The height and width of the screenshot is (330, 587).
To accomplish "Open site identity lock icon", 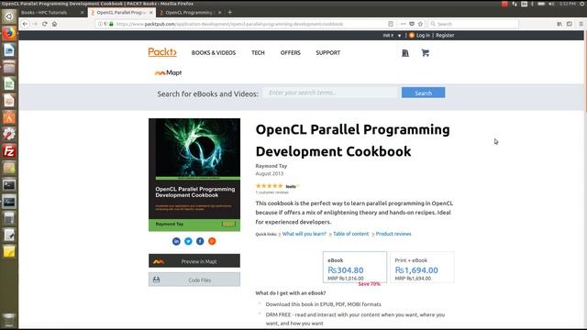I will (111, 24).
